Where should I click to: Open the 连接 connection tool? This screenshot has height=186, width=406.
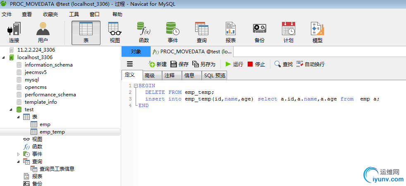click(x=14, y=33)
